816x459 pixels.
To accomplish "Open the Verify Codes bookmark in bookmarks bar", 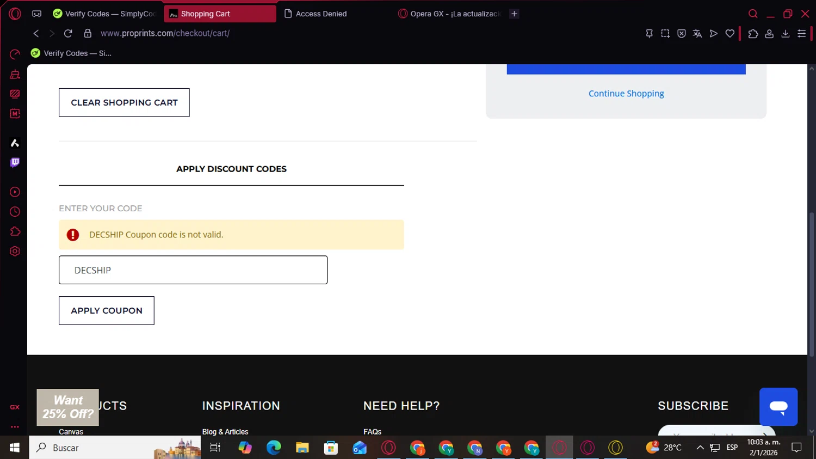I will click(x=71, y=53).
